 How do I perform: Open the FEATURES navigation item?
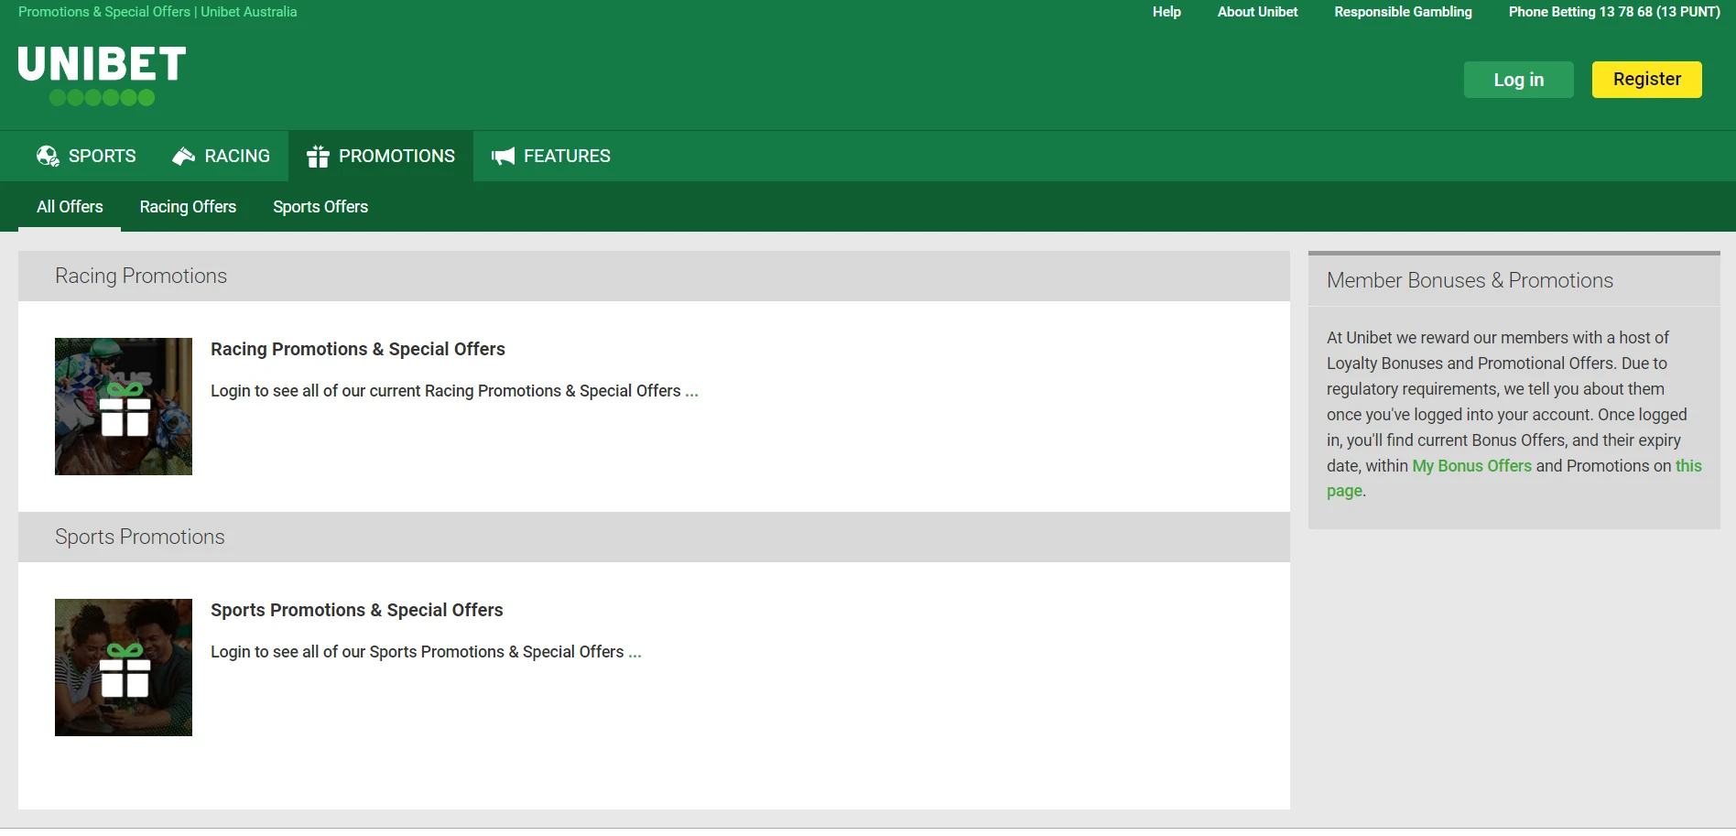tap(550, 157)
